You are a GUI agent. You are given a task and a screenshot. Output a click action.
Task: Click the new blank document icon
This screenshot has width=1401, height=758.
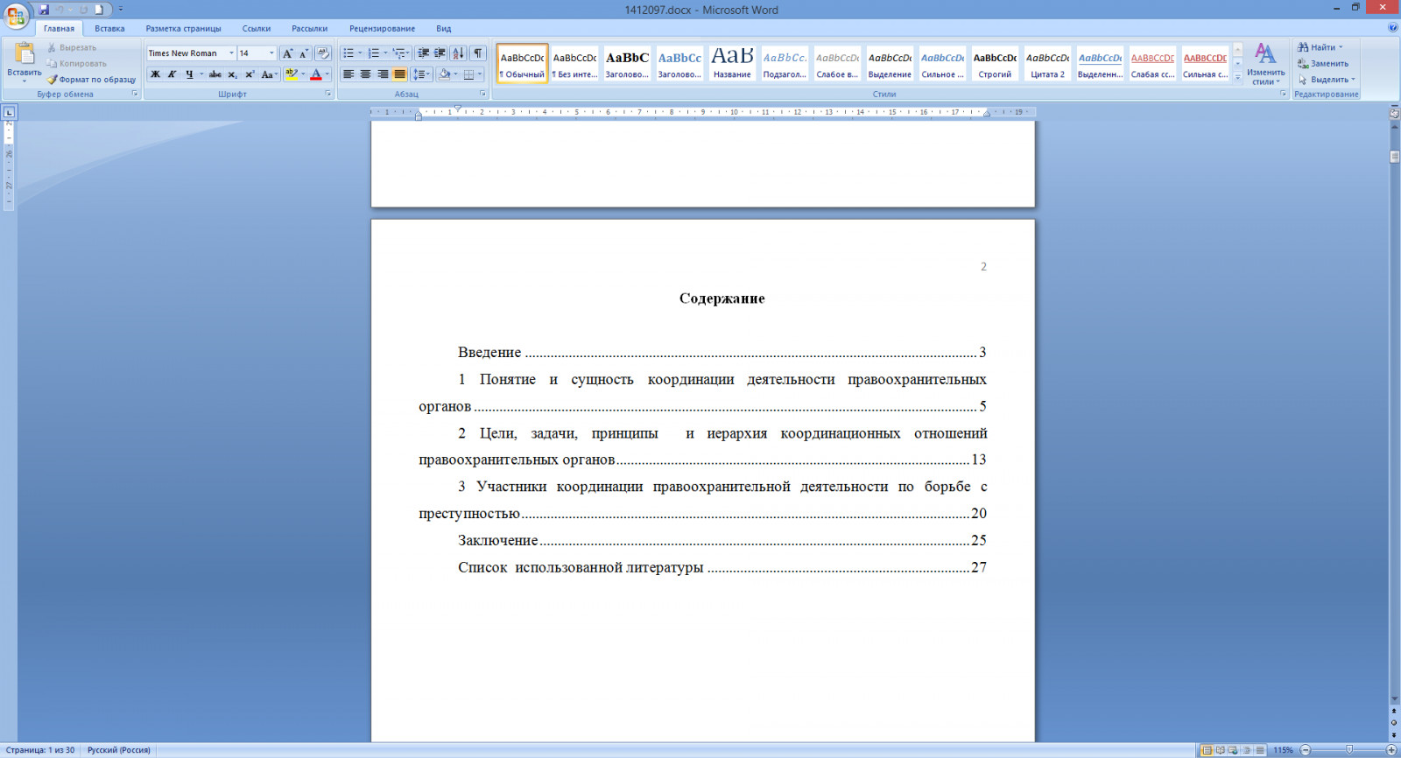[x=99, y=10]
